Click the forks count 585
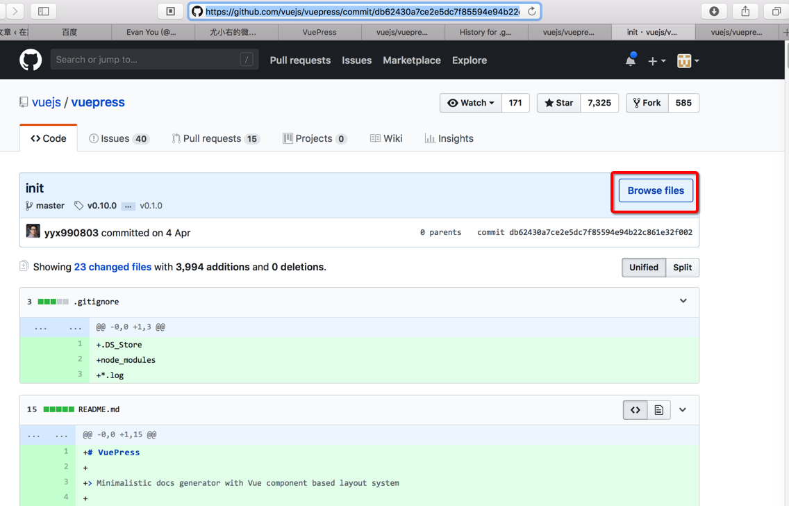Viewport: 789px width, 506px height. click(683, 103)
